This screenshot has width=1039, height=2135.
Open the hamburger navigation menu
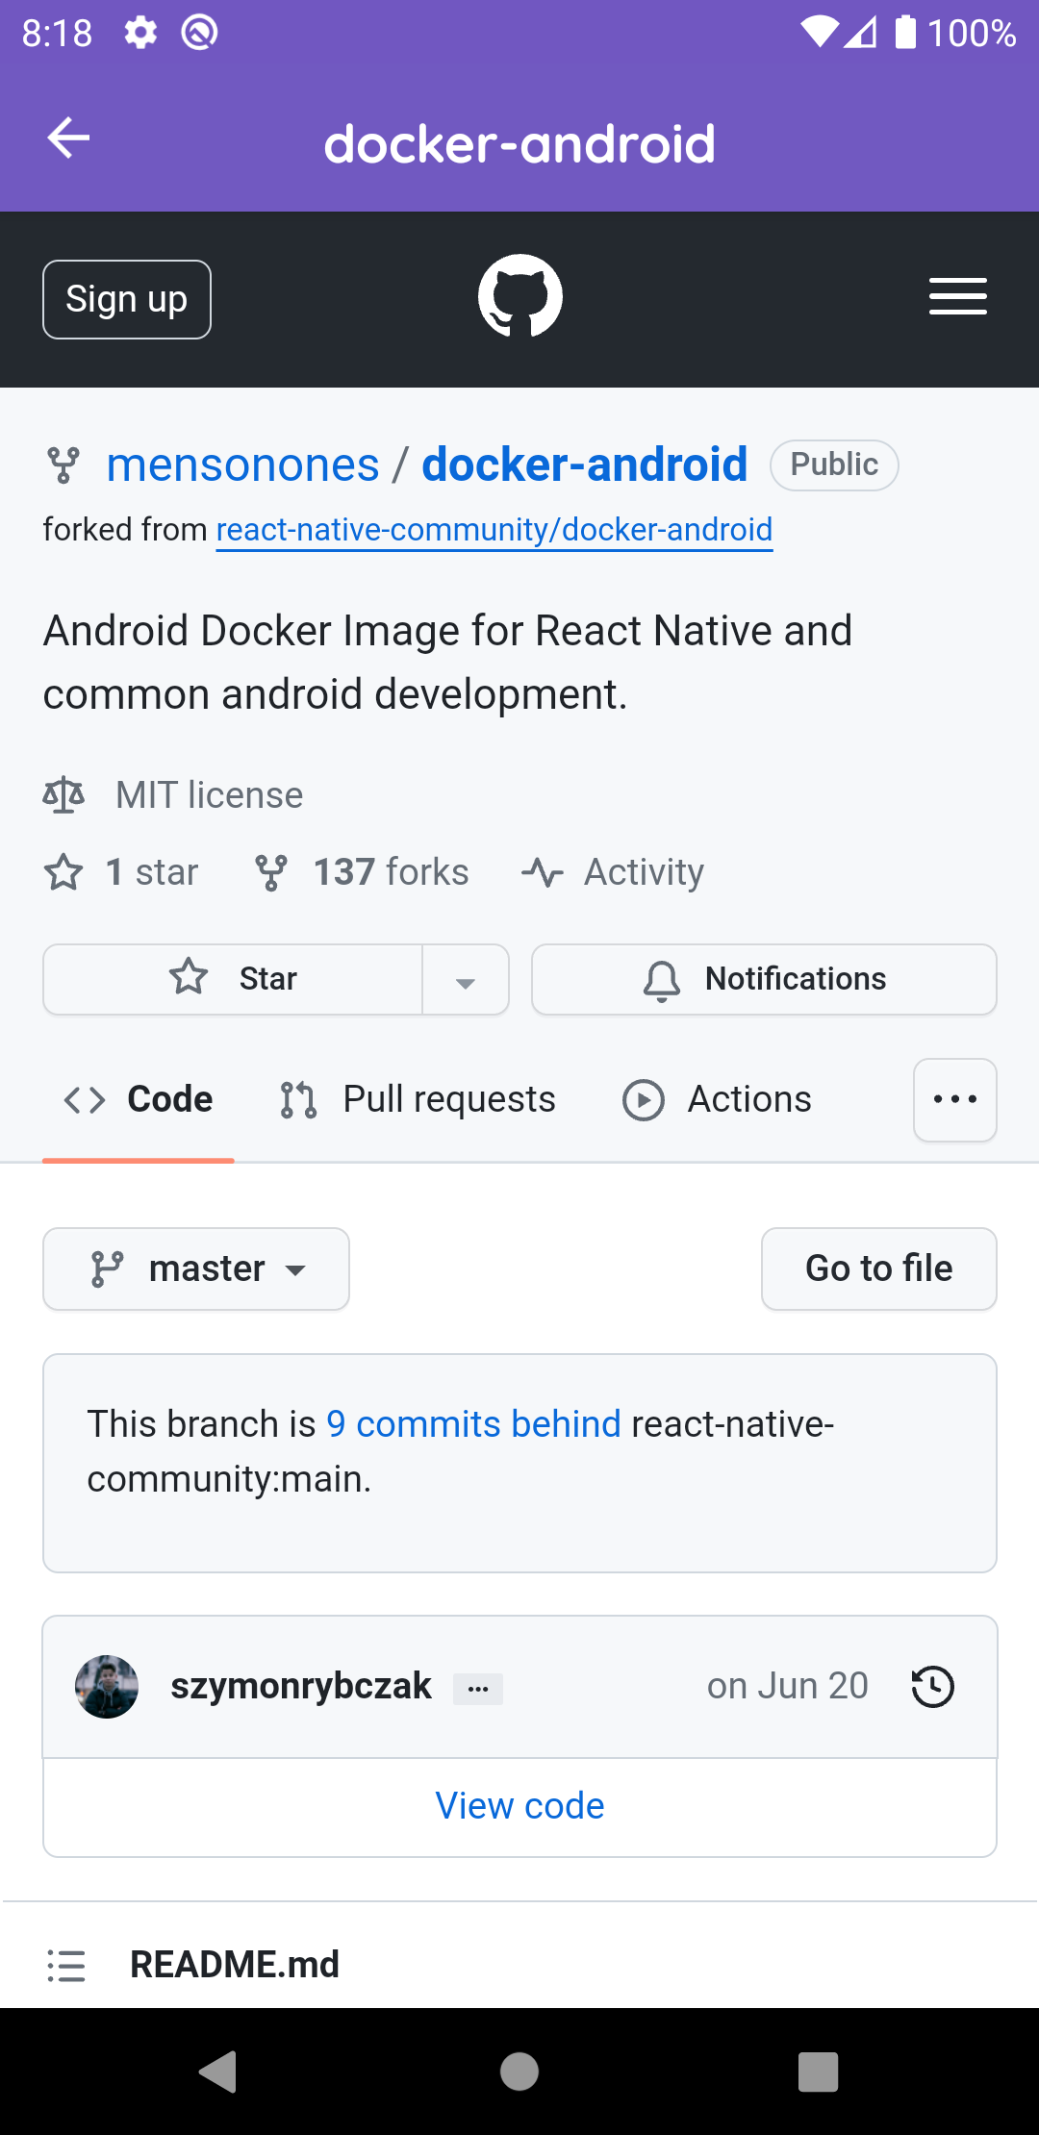[958, 296]
